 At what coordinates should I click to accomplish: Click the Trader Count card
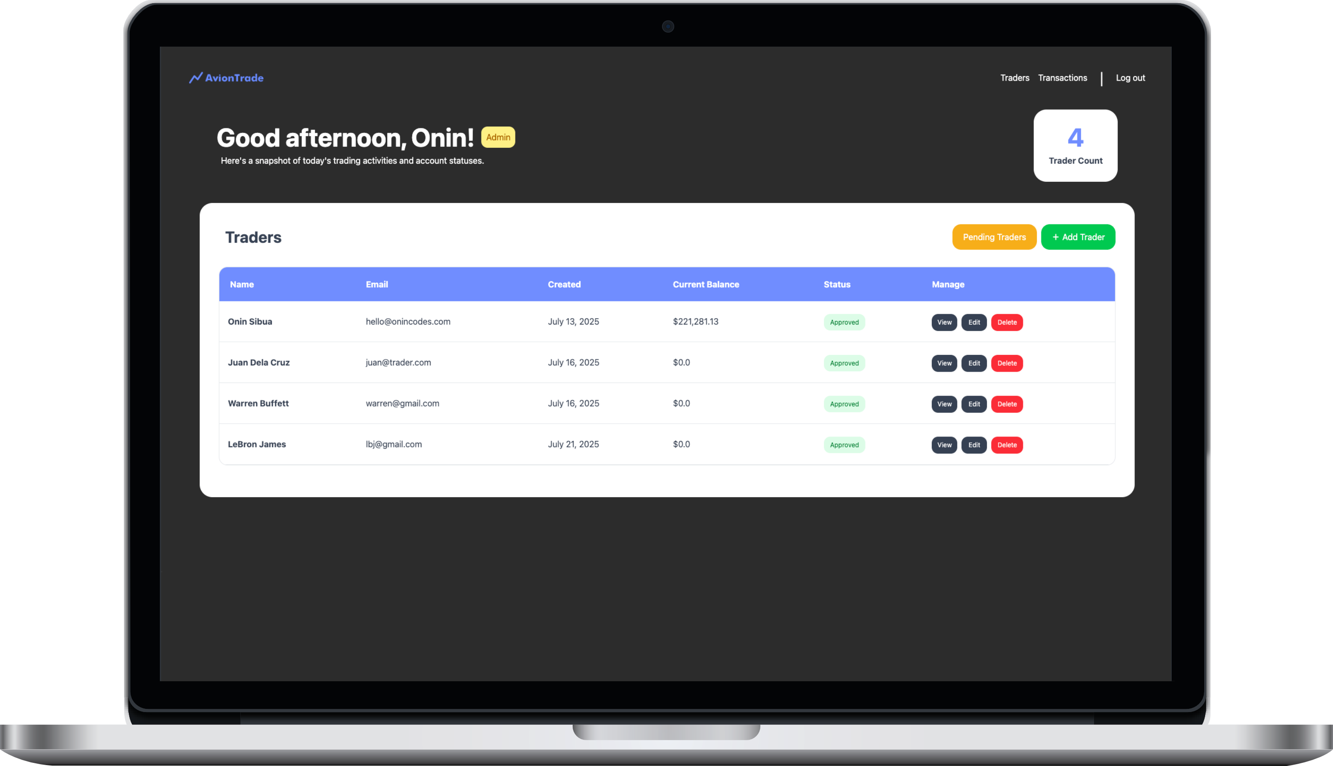point(1075,146)
